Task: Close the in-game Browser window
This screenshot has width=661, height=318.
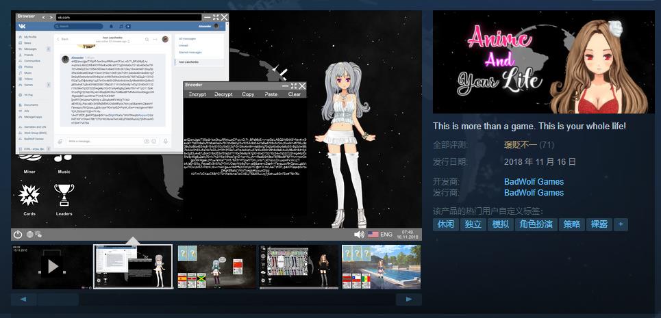Action: point(224,17)
